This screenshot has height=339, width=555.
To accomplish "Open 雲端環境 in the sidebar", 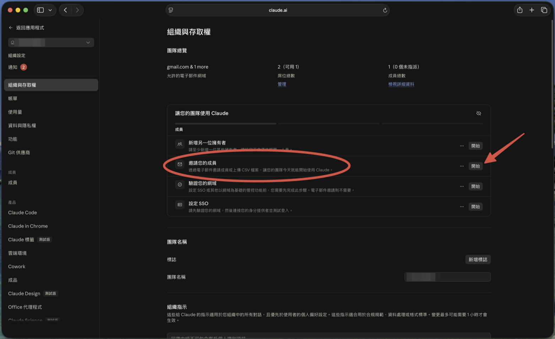I will pos(17,253).
